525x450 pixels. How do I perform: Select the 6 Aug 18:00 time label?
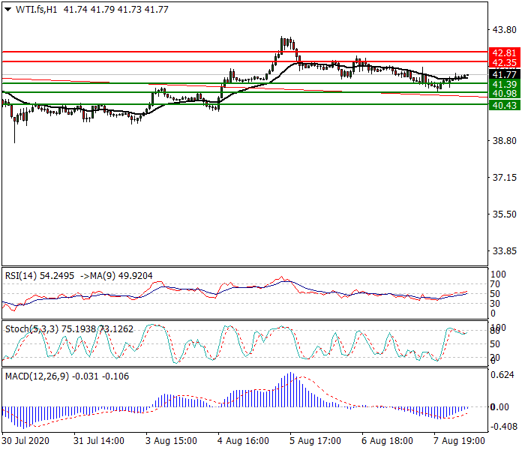point(388,441)
